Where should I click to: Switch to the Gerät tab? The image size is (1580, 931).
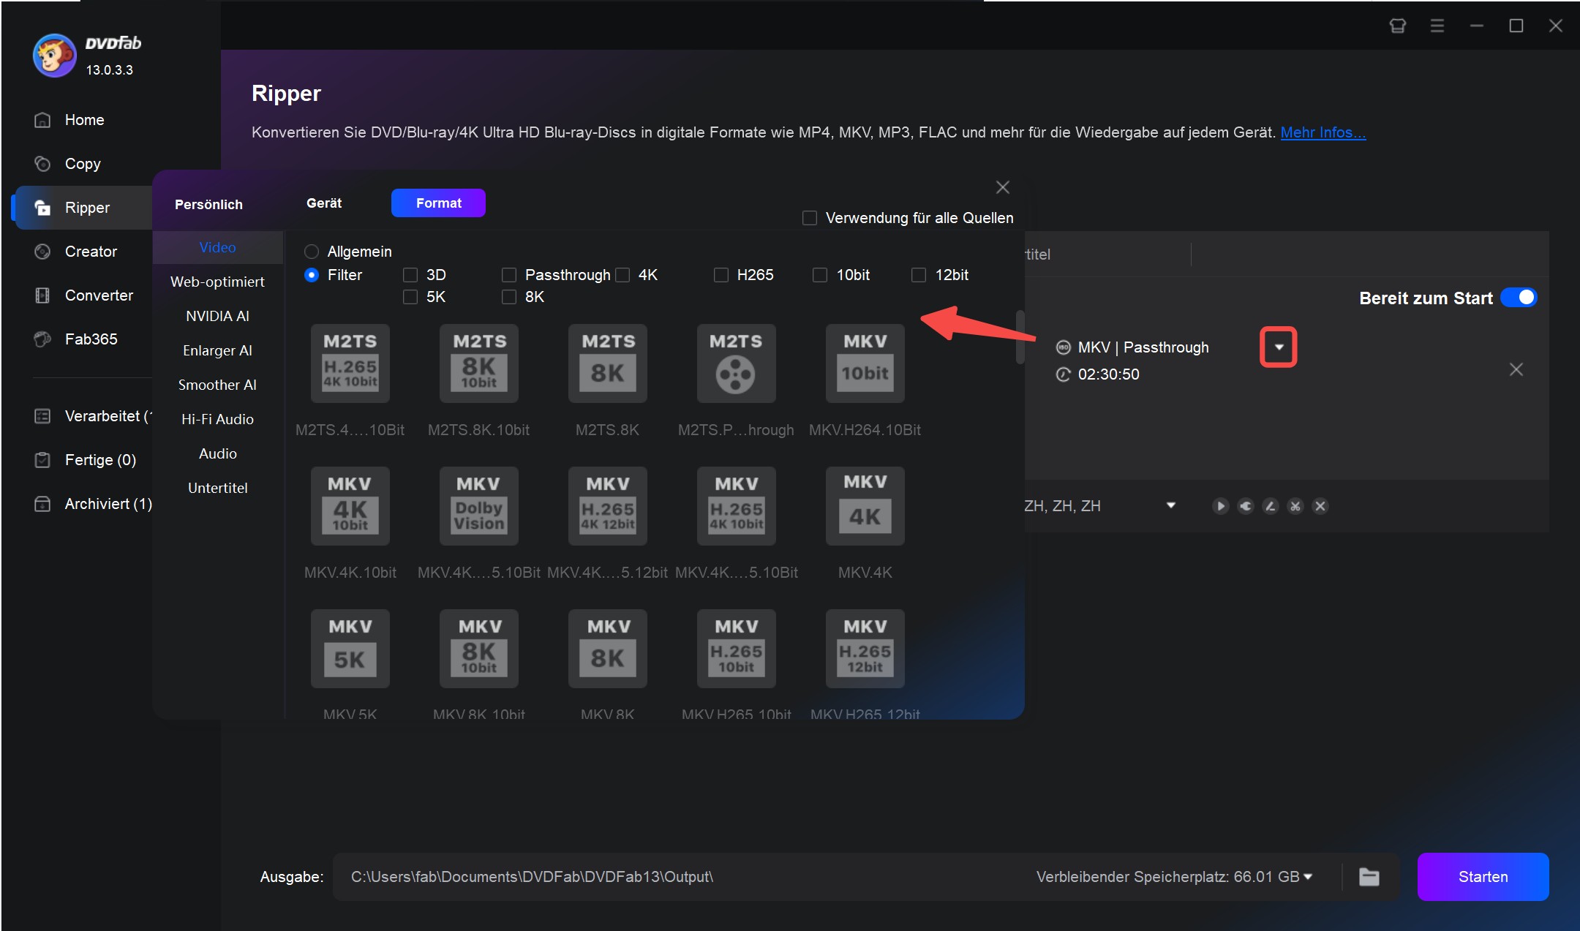pyautogui.click(x=323, y=203)
